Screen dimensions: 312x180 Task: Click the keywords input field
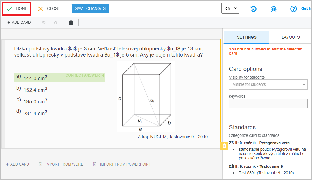[x=268, y=103]
